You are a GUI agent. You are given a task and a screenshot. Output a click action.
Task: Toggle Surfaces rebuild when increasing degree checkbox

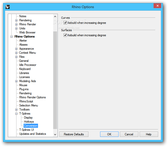click(x=65, y=35)
